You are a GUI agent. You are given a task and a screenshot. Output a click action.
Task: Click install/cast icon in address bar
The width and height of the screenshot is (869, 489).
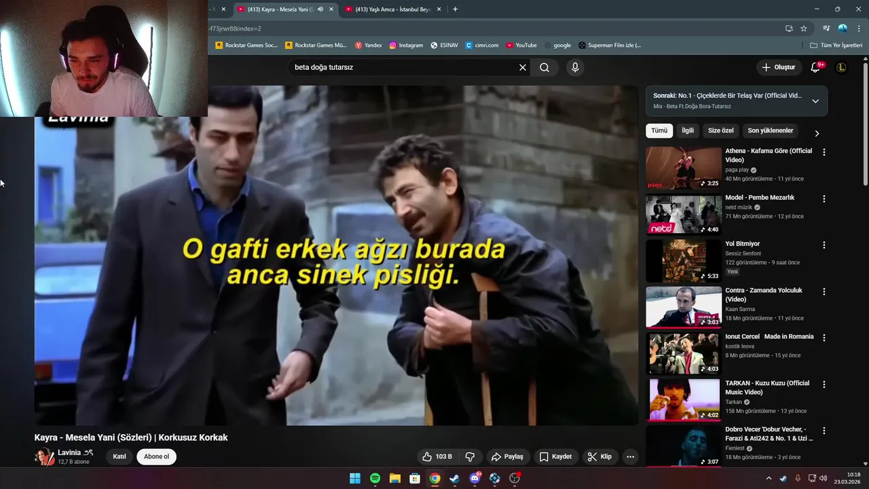tap(789, 29)
